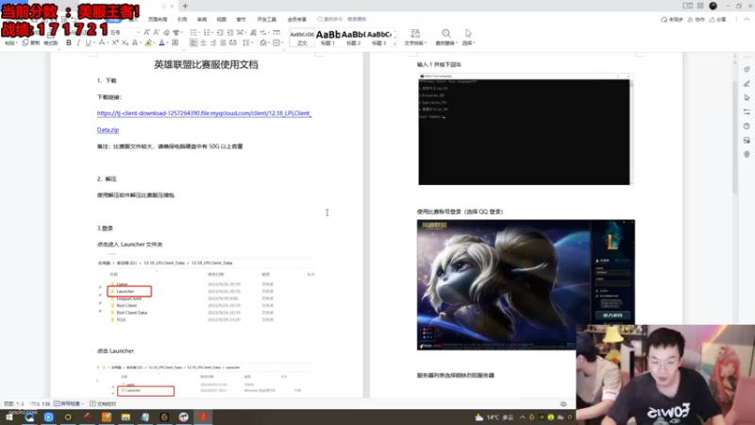
Task: Click the command search box
Action: (x=343, y=19)
